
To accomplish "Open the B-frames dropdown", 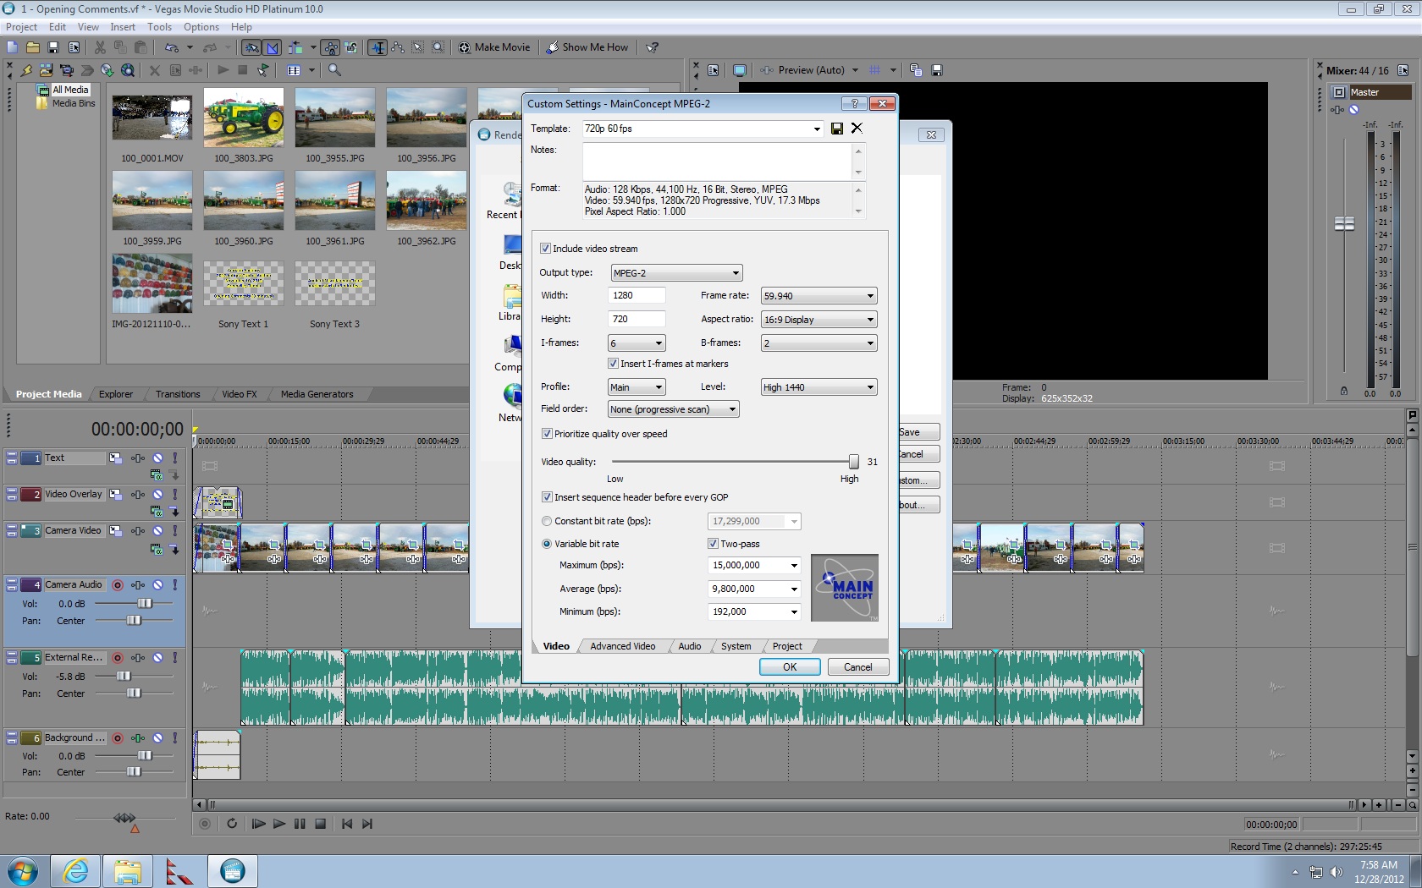I will (x=818, y=343).
